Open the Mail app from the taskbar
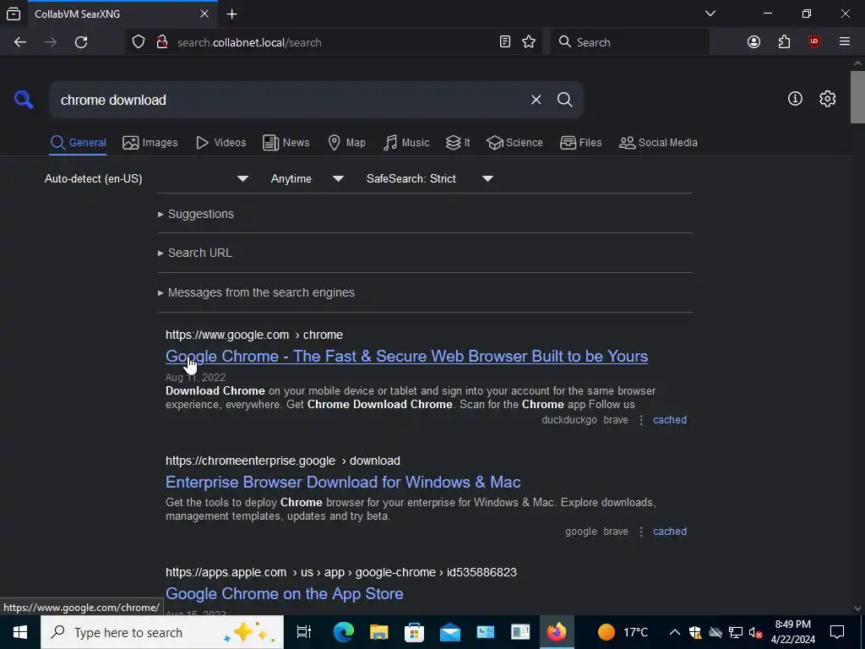The image size is (865, 649). click(449, 632)
